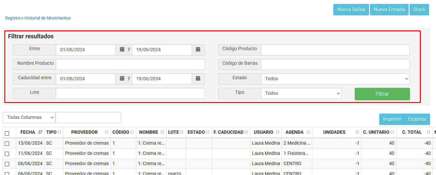Focus the Lote input field
436x175 pixels.
(x=130, y=93)
